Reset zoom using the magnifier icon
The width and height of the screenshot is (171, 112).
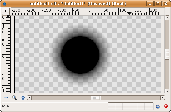coord(14,98)
